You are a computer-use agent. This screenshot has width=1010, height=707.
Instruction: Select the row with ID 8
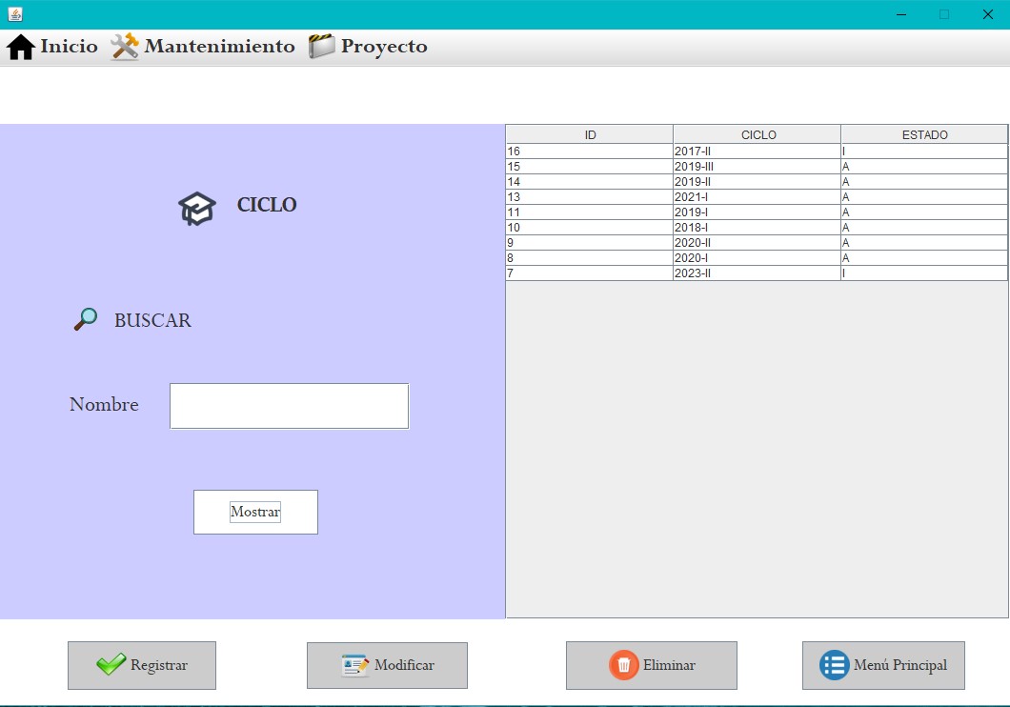tap(757, 257)
